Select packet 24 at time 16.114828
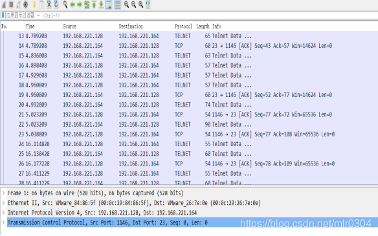 click(x=189, y=144)
